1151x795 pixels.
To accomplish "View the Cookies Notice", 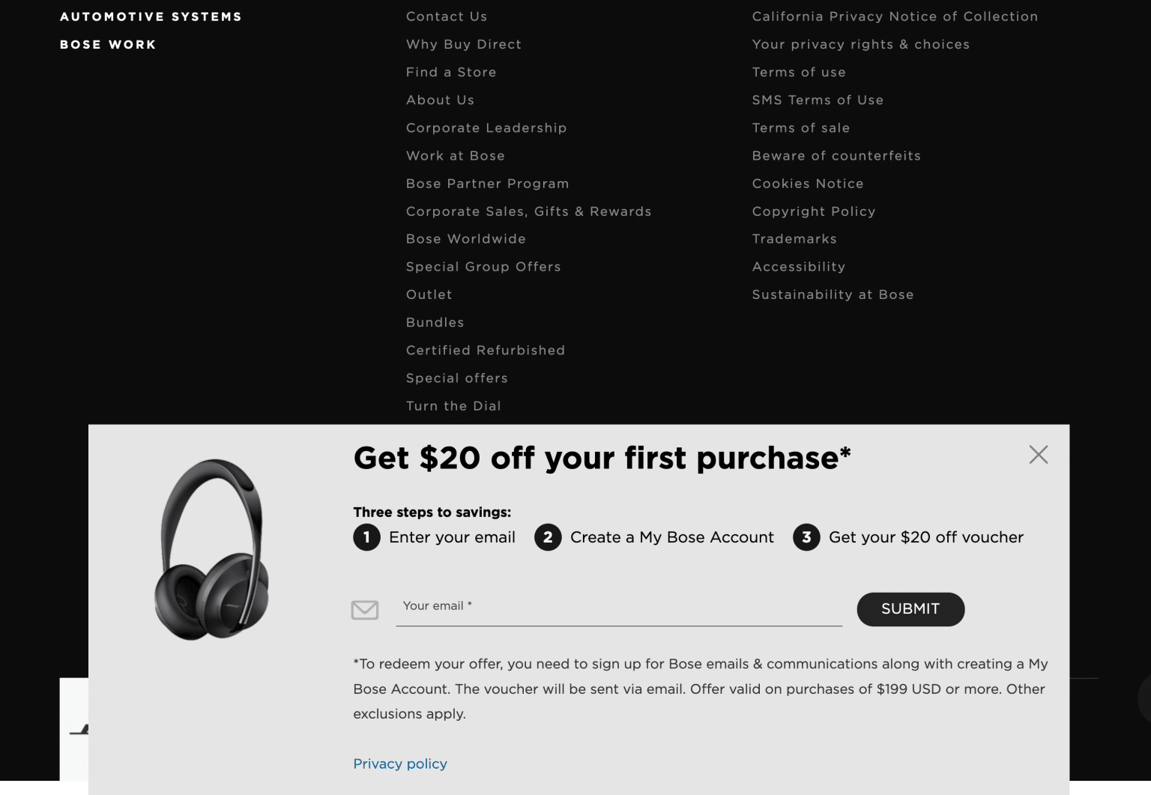I will (808, 184).
